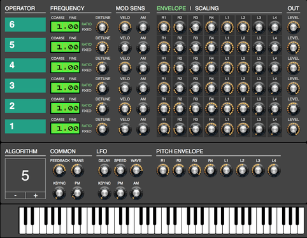Select operator 3 button
Screen dimensions: 307x238
point(25,86)
